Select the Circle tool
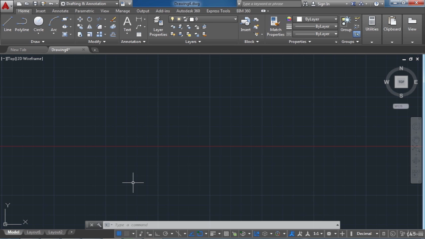Viewport: 425px width, 239px height. tap(39, 24)
